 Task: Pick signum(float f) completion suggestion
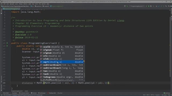62,50
